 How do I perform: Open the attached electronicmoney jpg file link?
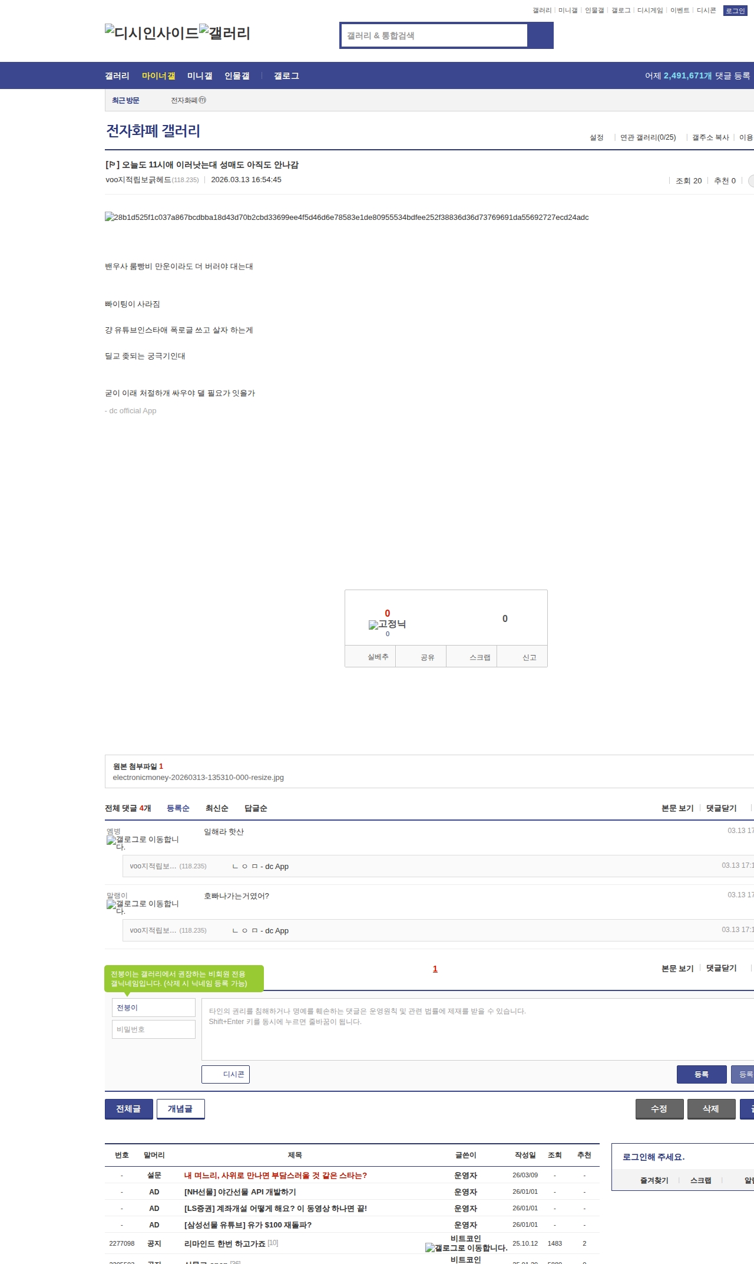(x=198, y=778)
